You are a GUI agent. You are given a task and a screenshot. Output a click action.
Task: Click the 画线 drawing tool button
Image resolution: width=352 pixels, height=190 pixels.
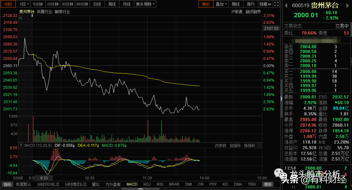(x=236, y=4)
